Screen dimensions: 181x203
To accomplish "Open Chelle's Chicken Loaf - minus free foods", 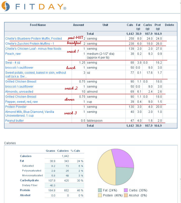I will coord(33,49).
